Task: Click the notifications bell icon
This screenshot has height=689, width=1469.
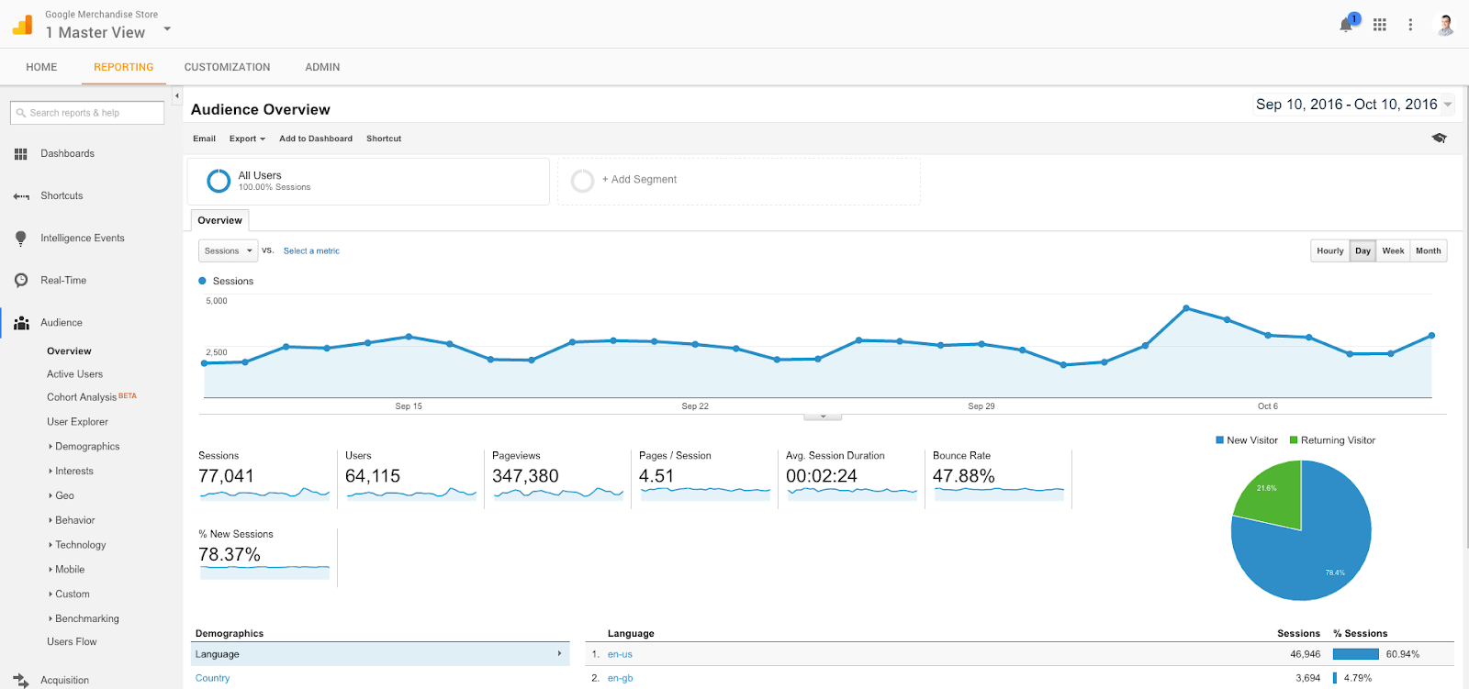Action: click(1347, 25)
